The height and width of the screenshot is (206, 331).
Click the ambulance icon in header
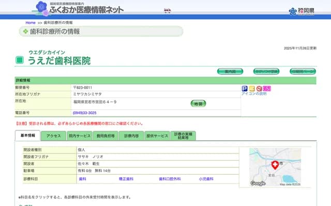[167, 10]
